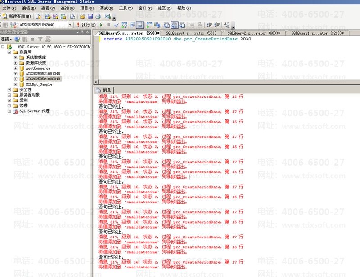Expand the 系统数据库 folder node
Viewport: 360px width, 277px height.
pyautogui.click(x=16, y=57)
